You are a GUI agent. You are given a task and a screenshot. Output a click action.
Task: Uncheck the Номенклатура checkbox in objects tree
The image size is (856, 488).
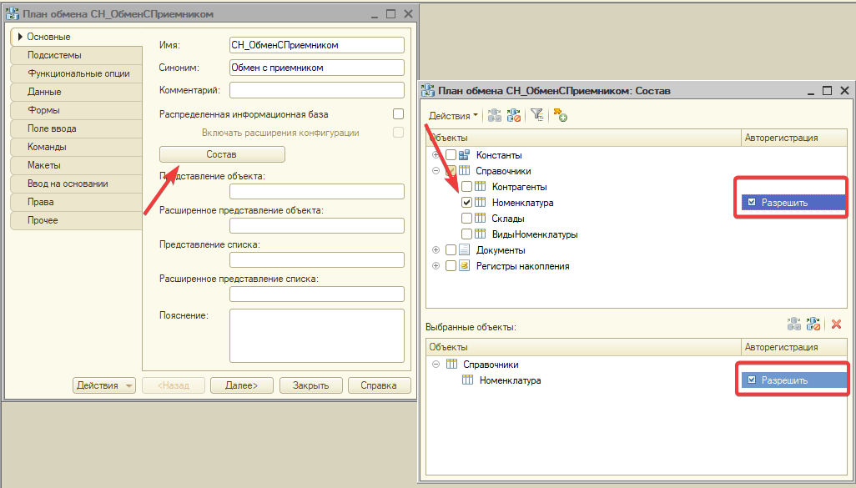click(467, 203)
